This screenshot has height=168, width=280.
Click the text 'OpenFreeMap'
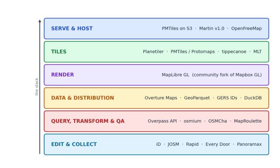pos(247,29)
